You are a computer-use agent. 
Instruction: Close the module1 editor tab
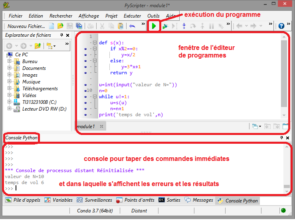point(101,127)
